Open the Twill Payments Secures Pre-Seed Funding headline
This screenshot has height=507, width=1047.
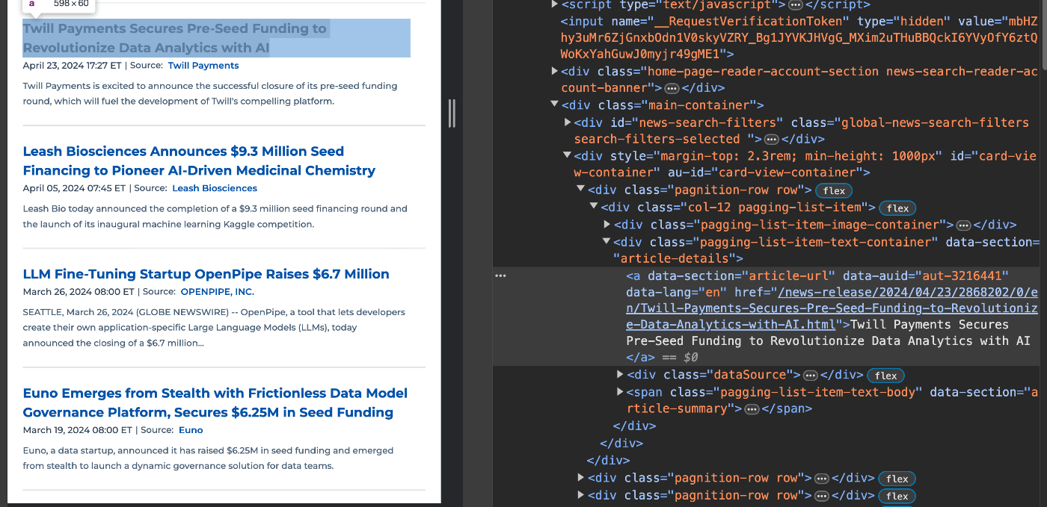coord(175,38)
